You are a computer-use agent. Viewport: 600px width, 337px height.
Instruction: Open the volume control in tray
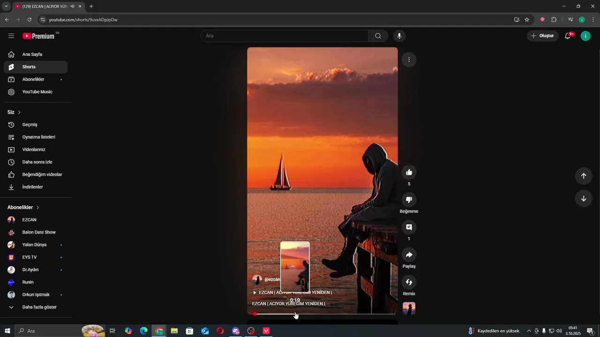(x=559, y=331)
